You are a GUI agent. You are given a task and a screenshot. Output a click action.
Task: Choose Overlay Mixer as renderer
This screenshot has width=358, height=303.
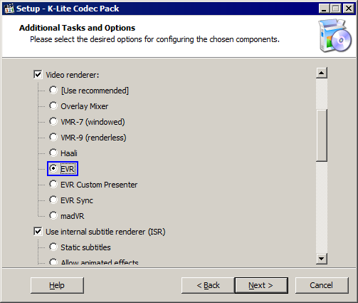[53, 106]
